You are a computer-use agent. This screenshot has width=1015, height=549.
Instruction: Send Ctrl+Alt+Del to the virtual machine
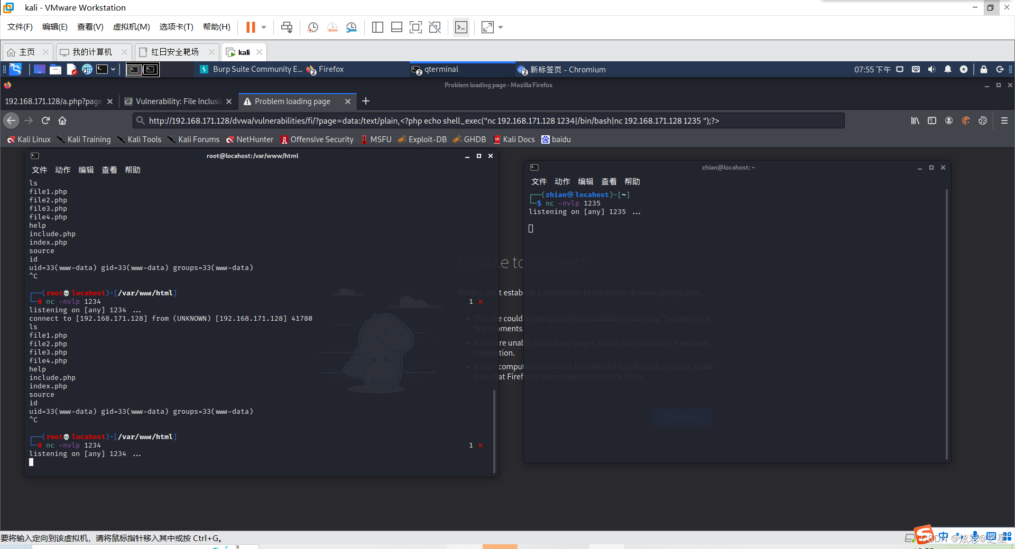click(287, 27)
